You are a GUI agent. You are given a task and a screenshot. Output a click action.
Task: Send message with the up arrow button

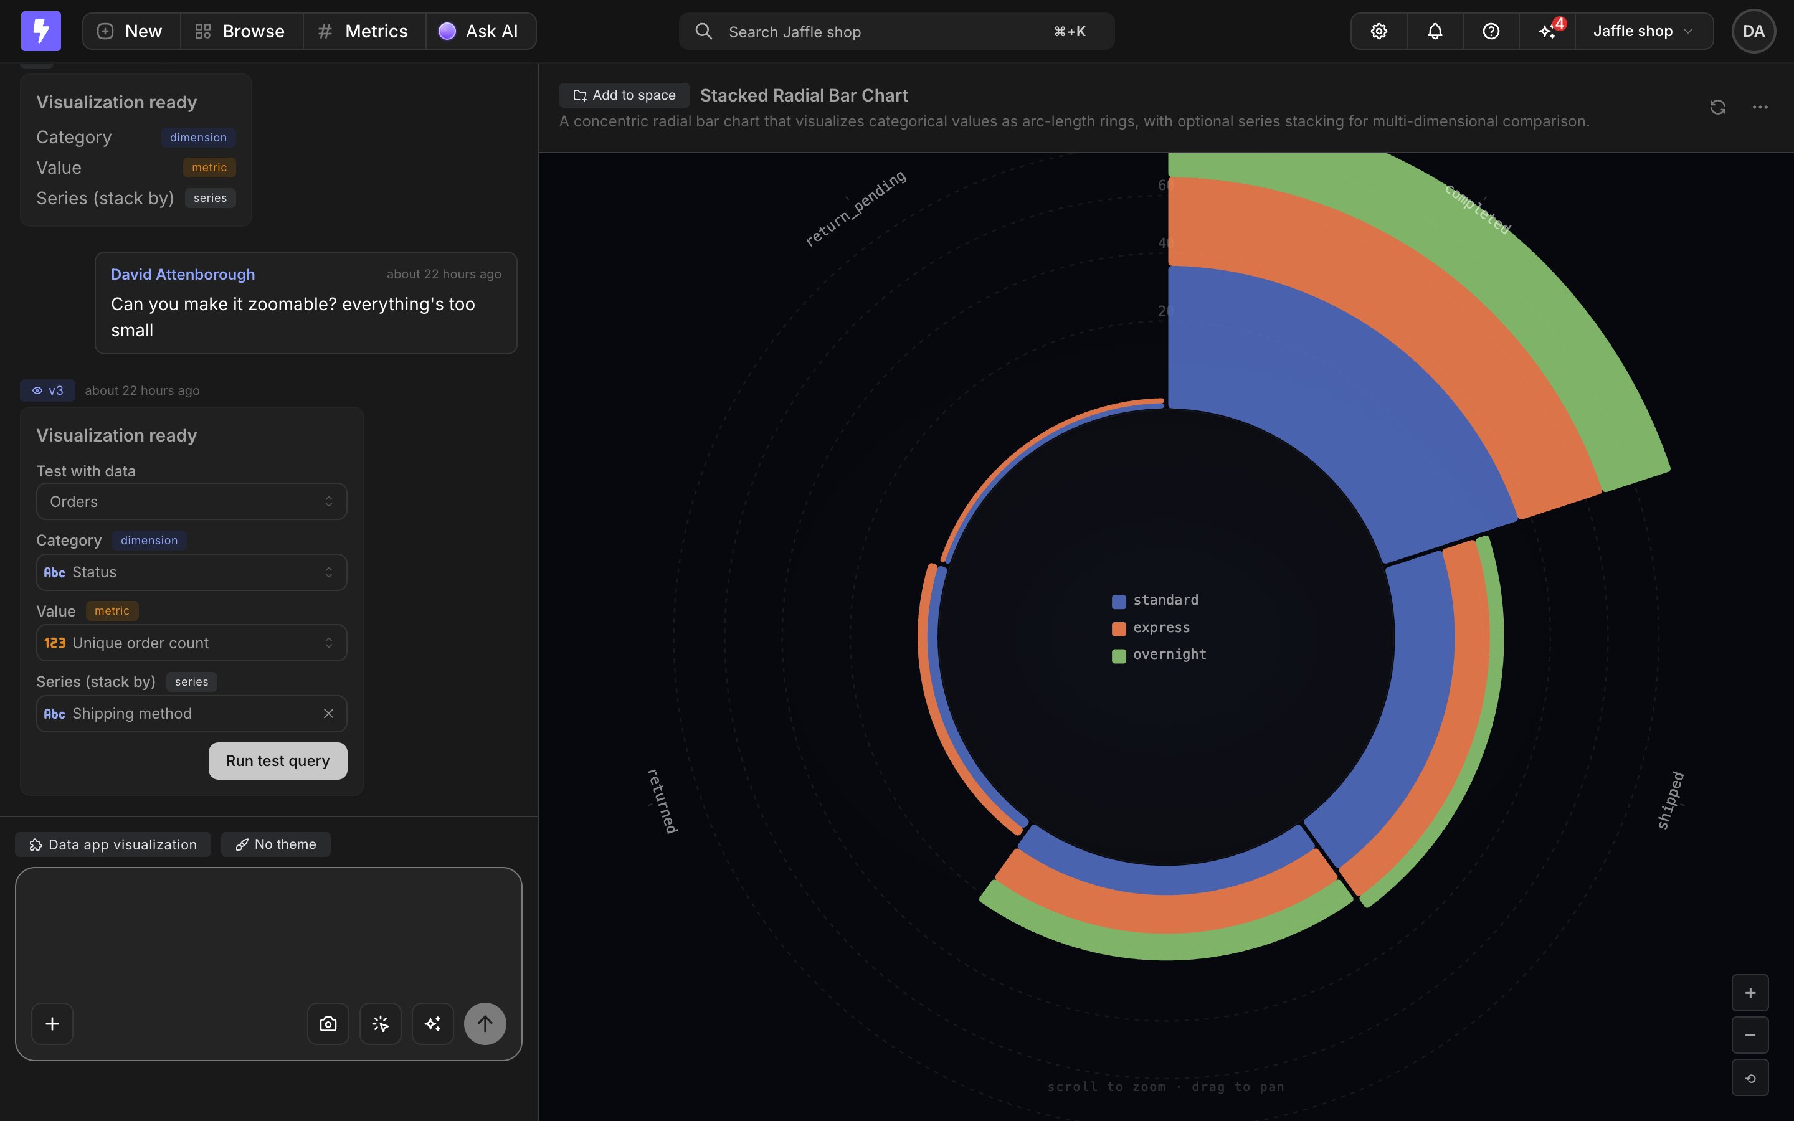[x=485, y=1024]
